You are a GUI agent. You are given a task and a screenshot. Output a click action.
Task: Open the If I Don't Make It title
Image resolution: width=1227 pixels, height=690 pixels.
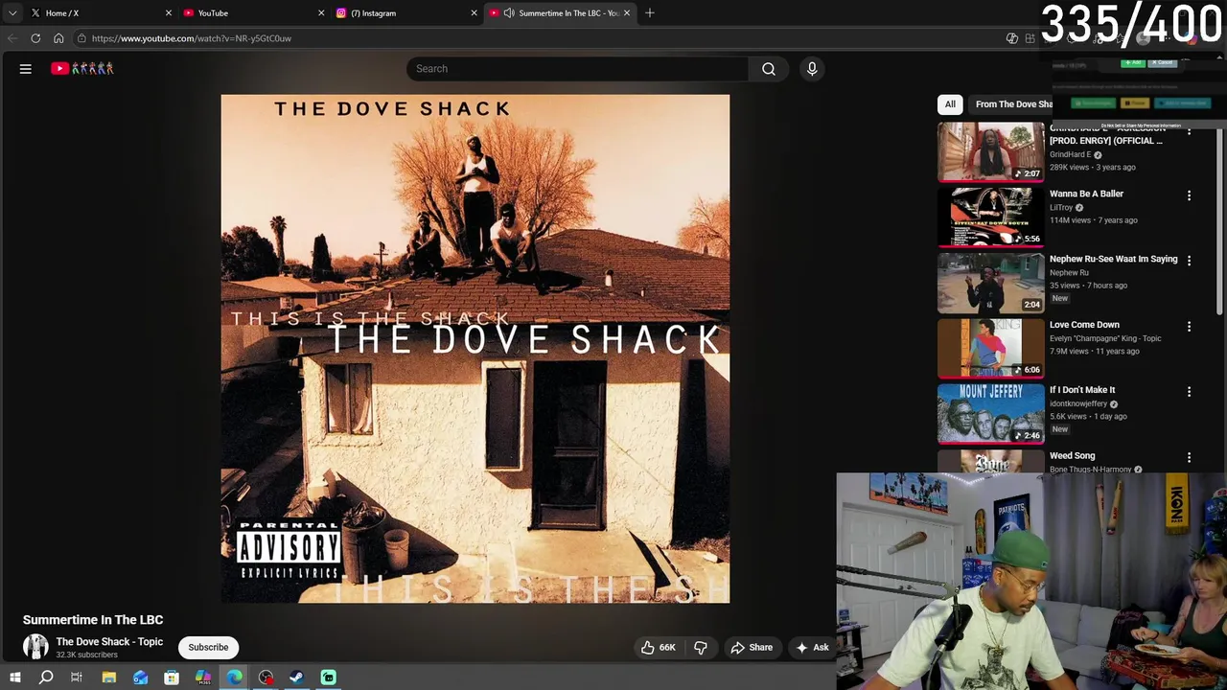[1082, 390]
